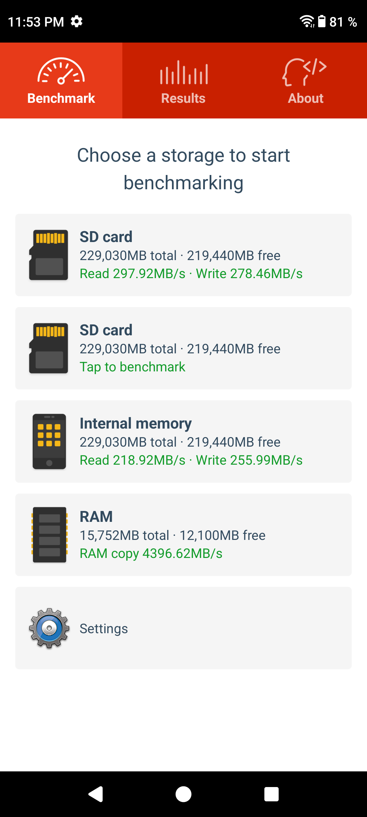Tap the About head-with-code icon

click(305, 72)
